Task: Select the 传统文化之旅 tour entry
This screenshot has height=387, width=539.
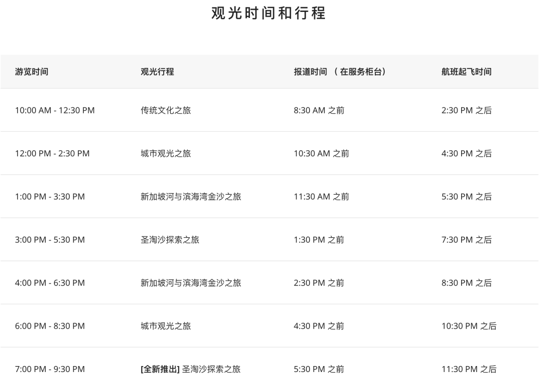Action: (166, 110)
